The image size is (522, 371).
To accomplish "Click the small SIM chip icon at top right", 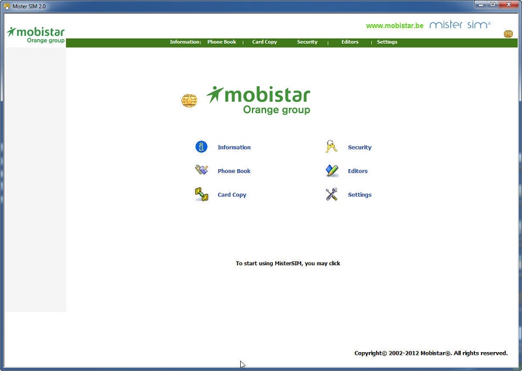I will [x=508, y=34].
